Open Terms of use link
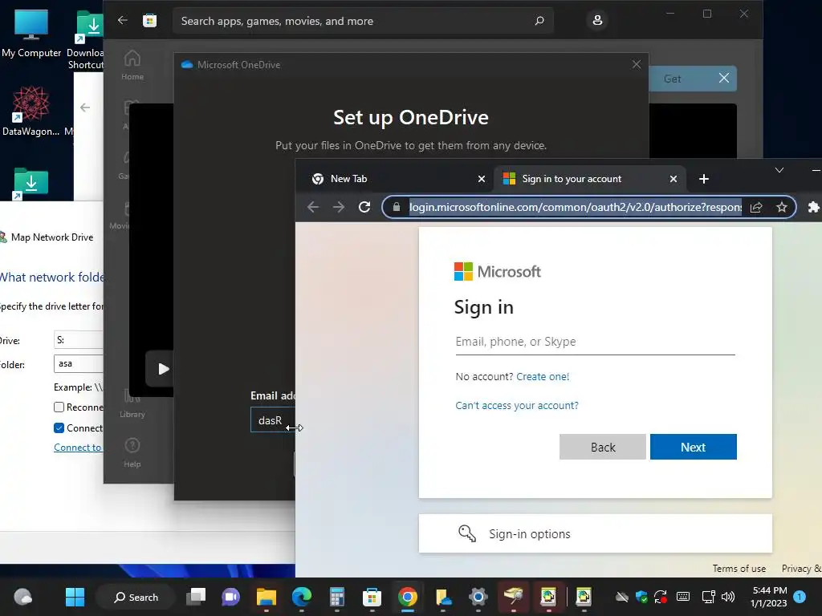 [x=739, y=569]
